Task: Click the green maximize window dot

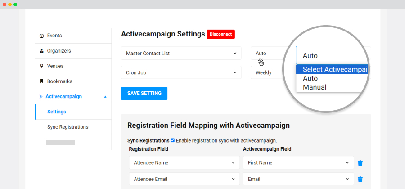Action: (x=15, y=4)
